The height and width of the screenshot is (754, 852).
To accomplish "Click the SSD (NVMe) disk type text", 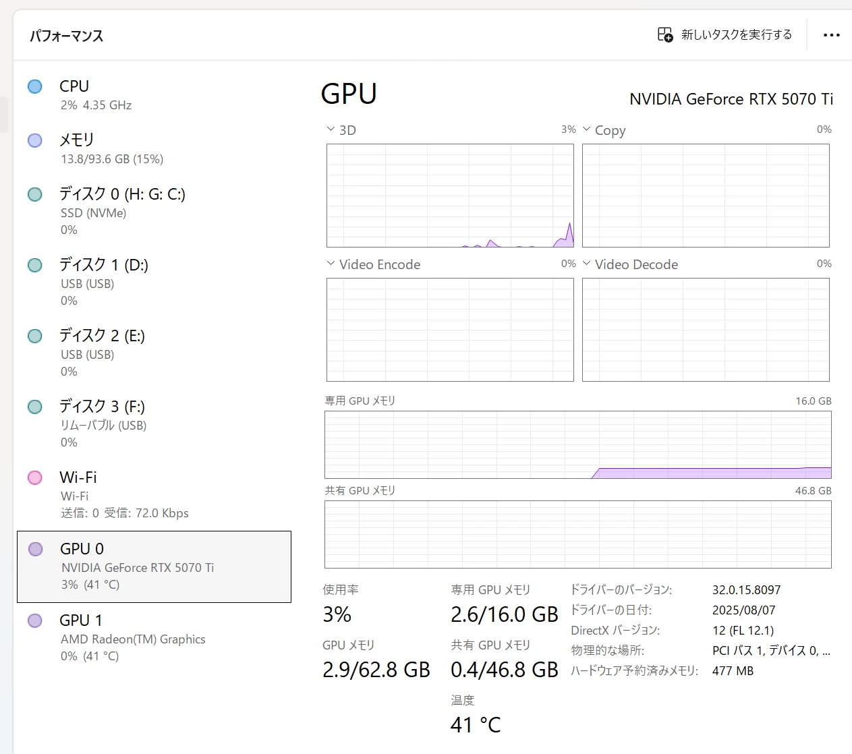I will pyautogui.click(x=94, y=213).
